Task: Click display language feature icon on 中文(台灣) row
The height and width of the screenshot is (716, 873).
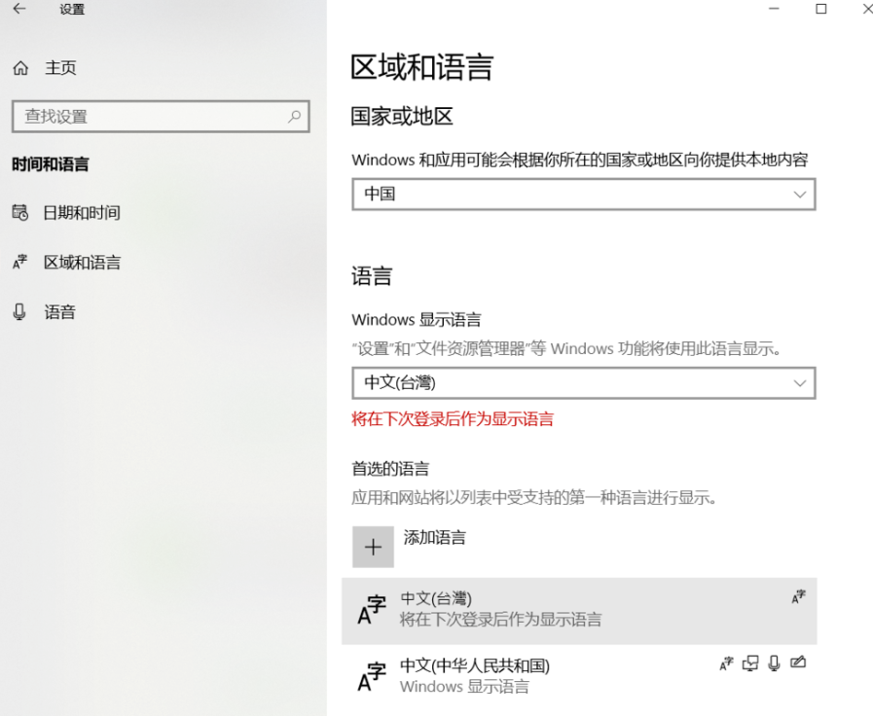Action: [x=798, y=597]
